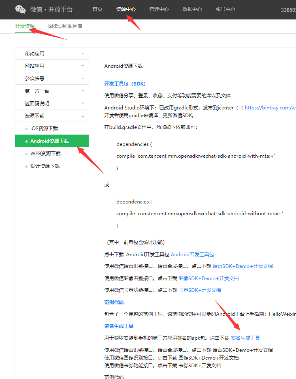Select 帐号中心 in the top bar
The image size is (296, 379).
point(225,9)
